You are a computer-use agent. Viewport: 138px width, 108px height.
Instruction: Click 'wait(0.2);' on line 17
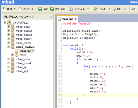point(98,81)
